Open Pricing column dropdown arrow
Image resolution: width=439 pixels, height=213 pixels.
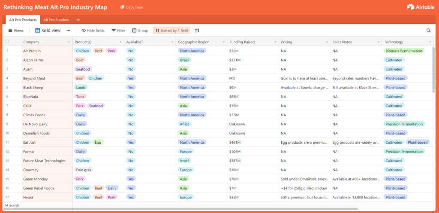click(327, 42)
